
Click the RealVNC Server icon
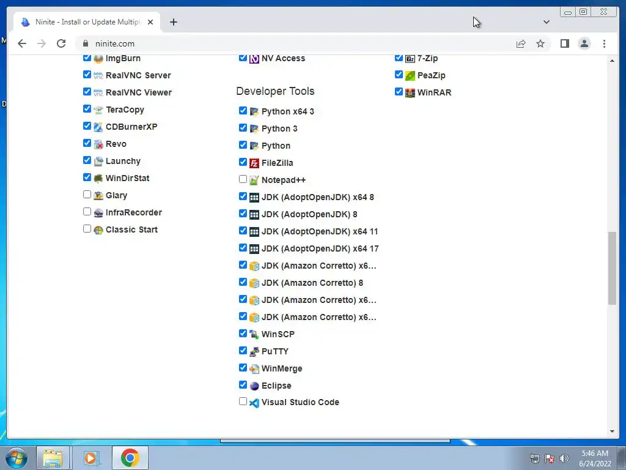(98, 75)
